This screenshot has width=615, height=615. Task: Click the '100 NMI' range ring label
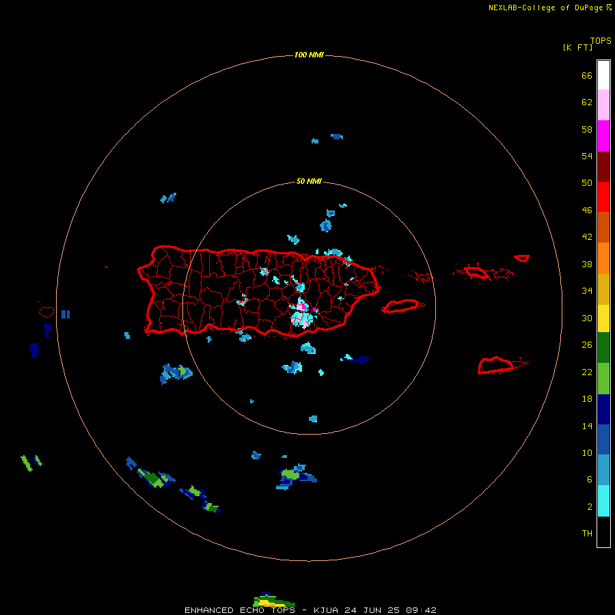[309, 55]
